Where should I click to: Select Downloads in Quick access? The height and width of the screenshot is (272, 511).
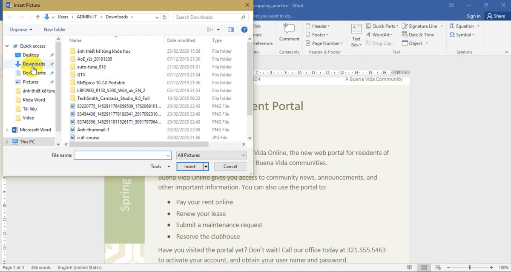[x=34, y=64]
